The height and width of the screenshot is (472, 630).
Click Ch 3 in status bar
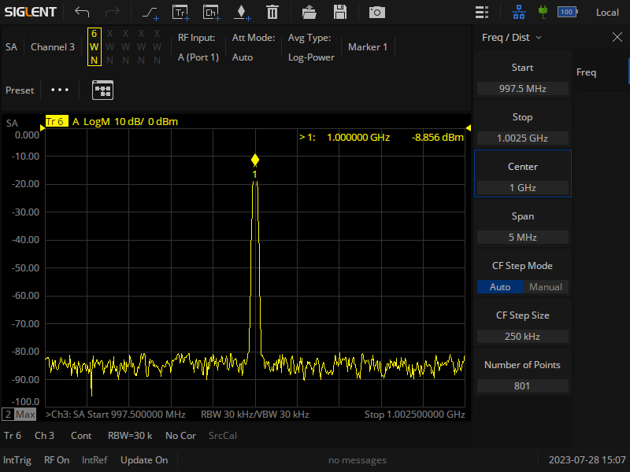(44, 436)
